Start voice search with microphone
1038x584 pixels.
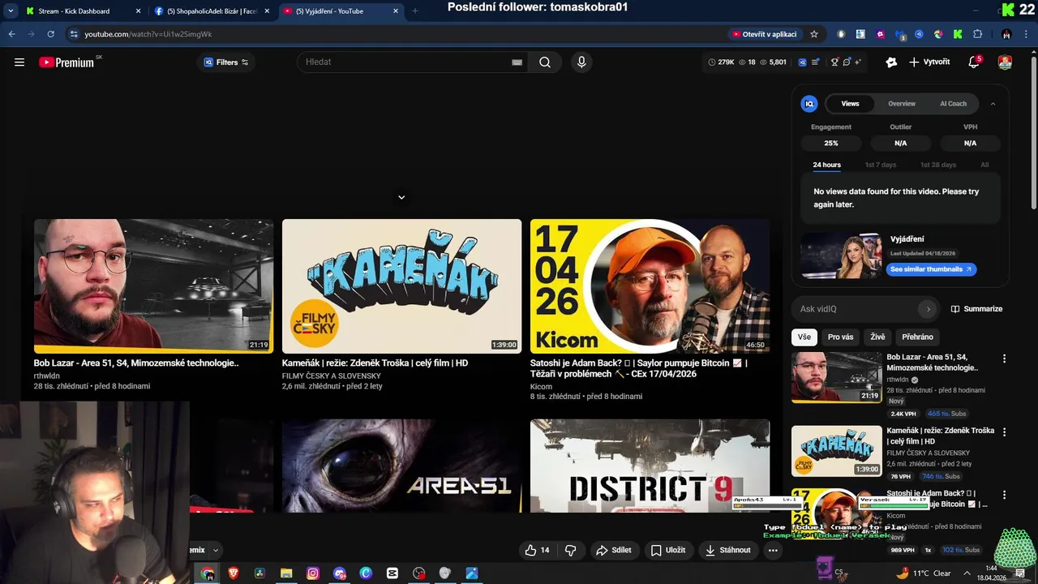point(581,62)
